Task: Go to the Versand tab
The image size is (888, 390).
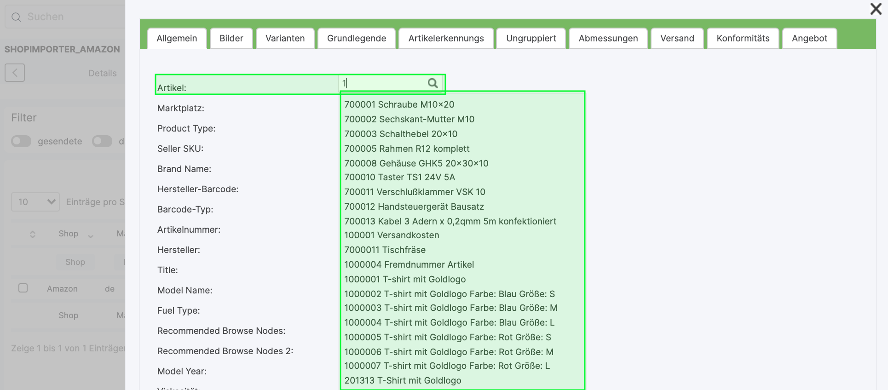Action: click(677, 38)
